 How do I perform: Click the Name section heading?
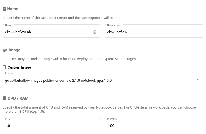point(13,9)
